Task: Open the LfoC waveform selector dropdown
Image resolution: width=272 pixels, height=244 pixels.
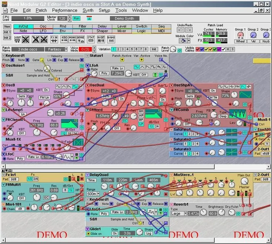Action: click(x=72, y=157)
